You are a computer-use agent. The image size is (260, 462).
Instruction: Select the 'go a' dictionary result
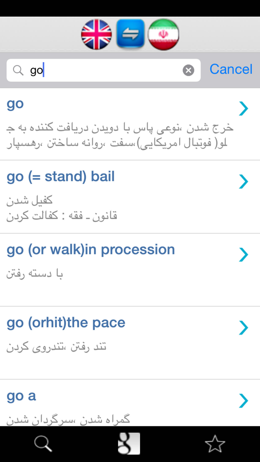[x=243, y=401]
